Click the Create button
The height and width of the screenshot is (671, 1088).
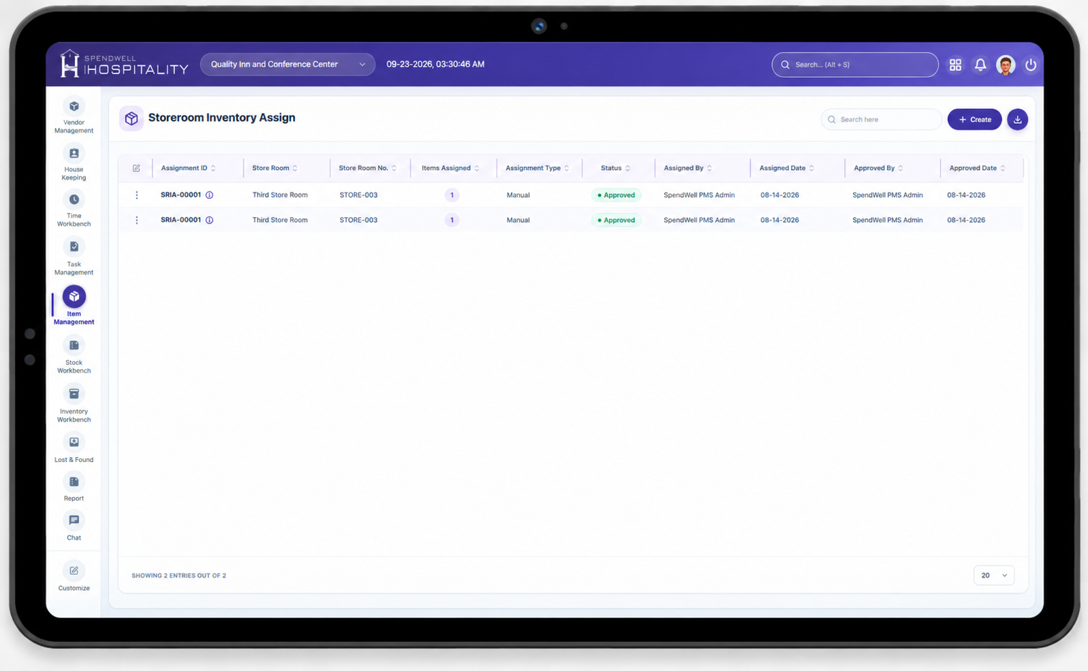(x=974, y=119)
